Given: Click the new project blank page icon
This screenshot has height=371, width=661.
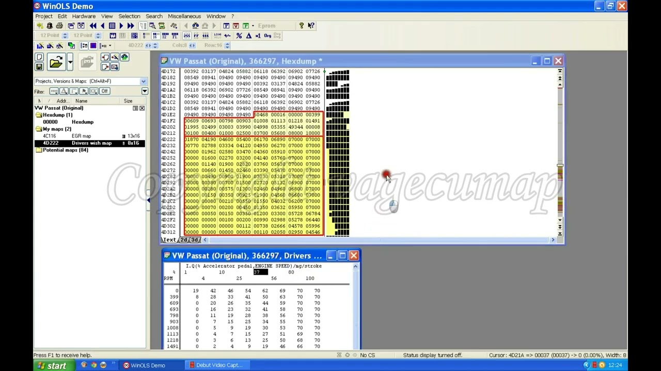Looking at the screenshot, I should 39,57.
